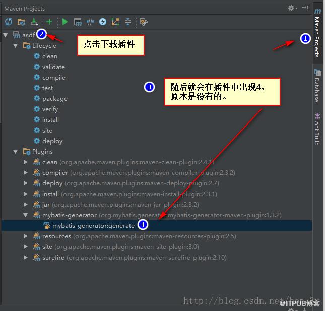Select the validate lifecycle phase
This screenshot has width=325, height=311.
(x=53, y=67)
